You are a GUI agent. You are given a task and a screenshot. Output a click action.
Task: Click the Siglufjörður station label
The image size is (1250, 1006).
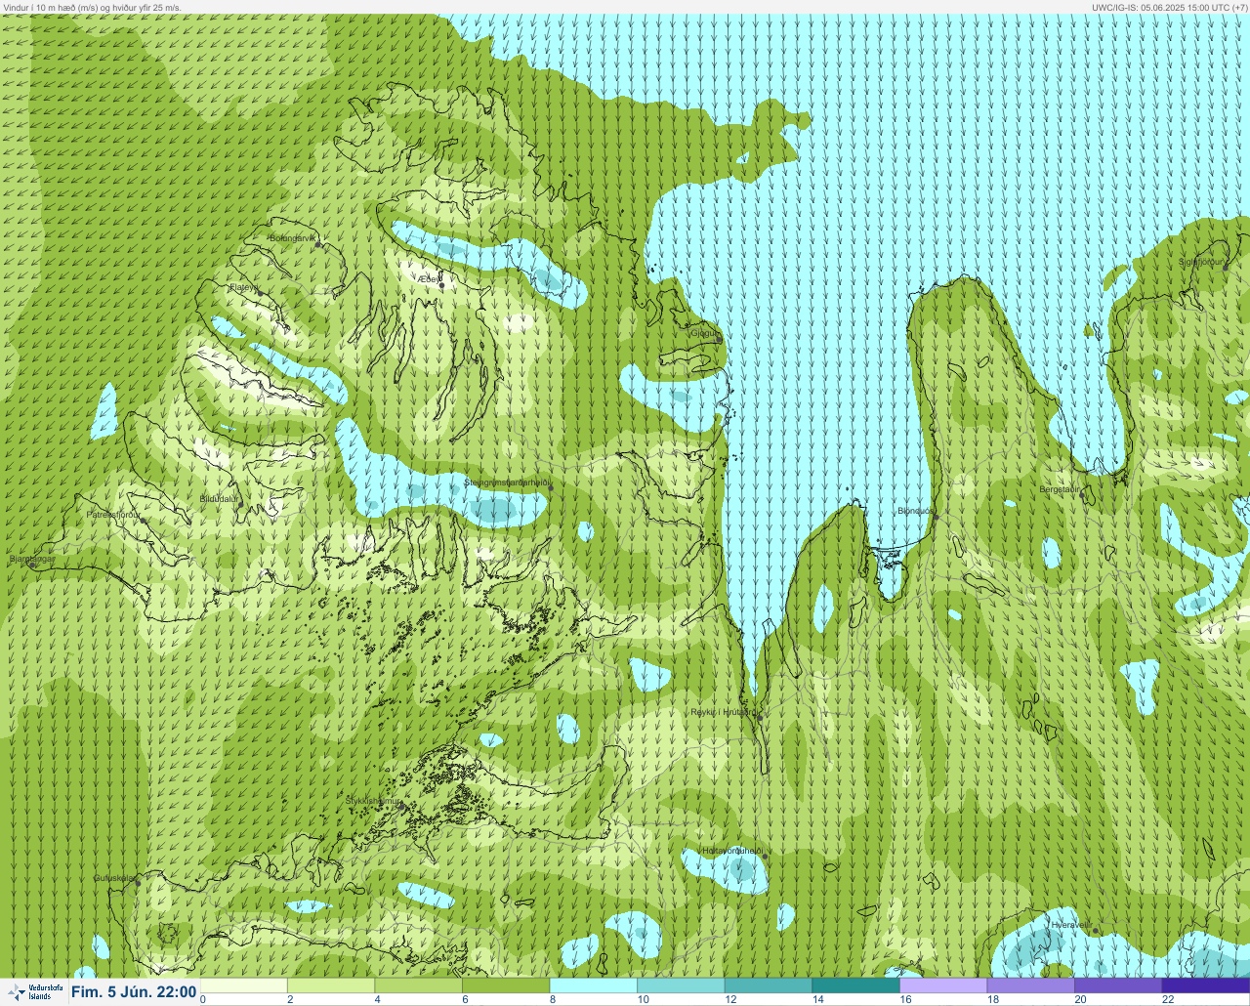1200,262
